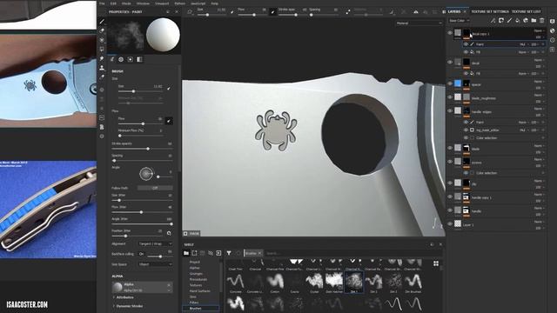557x313 pixels.
Task: Add a fill layer with bucket icon
Action: [518, 21]
